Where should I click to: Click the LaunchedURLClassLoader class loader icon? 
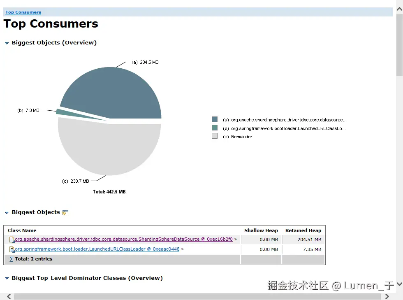(12, 249)
